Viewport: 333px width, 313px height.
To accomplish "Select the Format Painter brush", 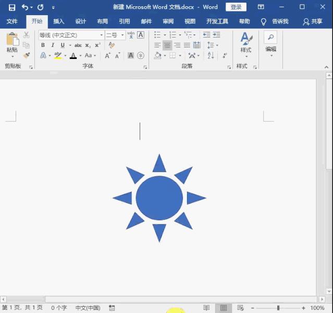I will click(x=27, y=55).
